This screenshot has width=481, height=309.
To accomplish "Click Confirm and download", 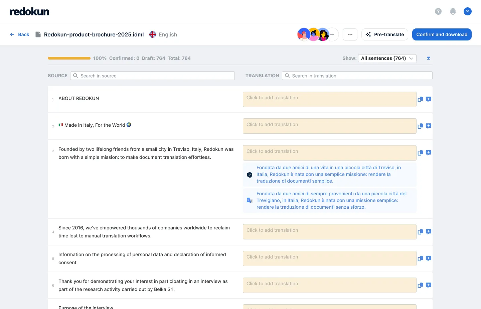I will tap(442, 34).
